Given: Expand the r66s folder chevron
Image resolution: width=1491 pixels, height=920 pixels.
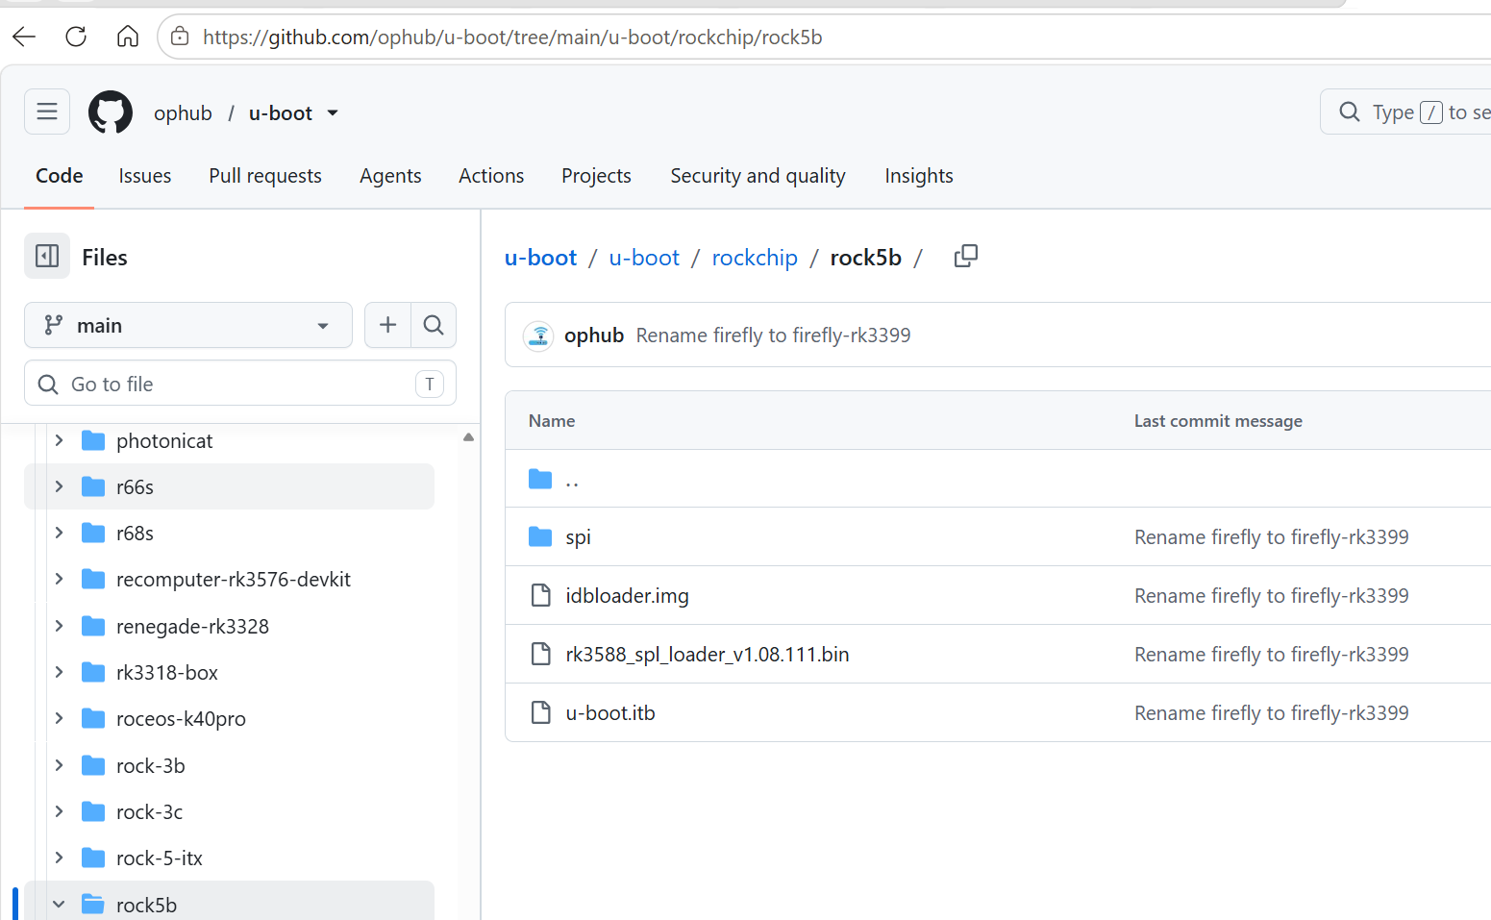Looking at the screenshot, I should 59,486.
